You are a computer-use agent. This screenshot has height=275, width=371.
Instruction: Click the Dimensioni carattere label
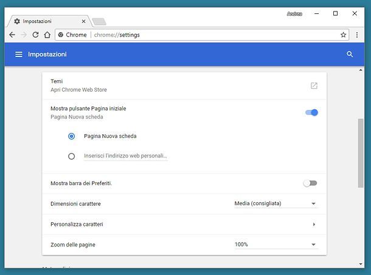pyautogui.click(x=75, y=204)
